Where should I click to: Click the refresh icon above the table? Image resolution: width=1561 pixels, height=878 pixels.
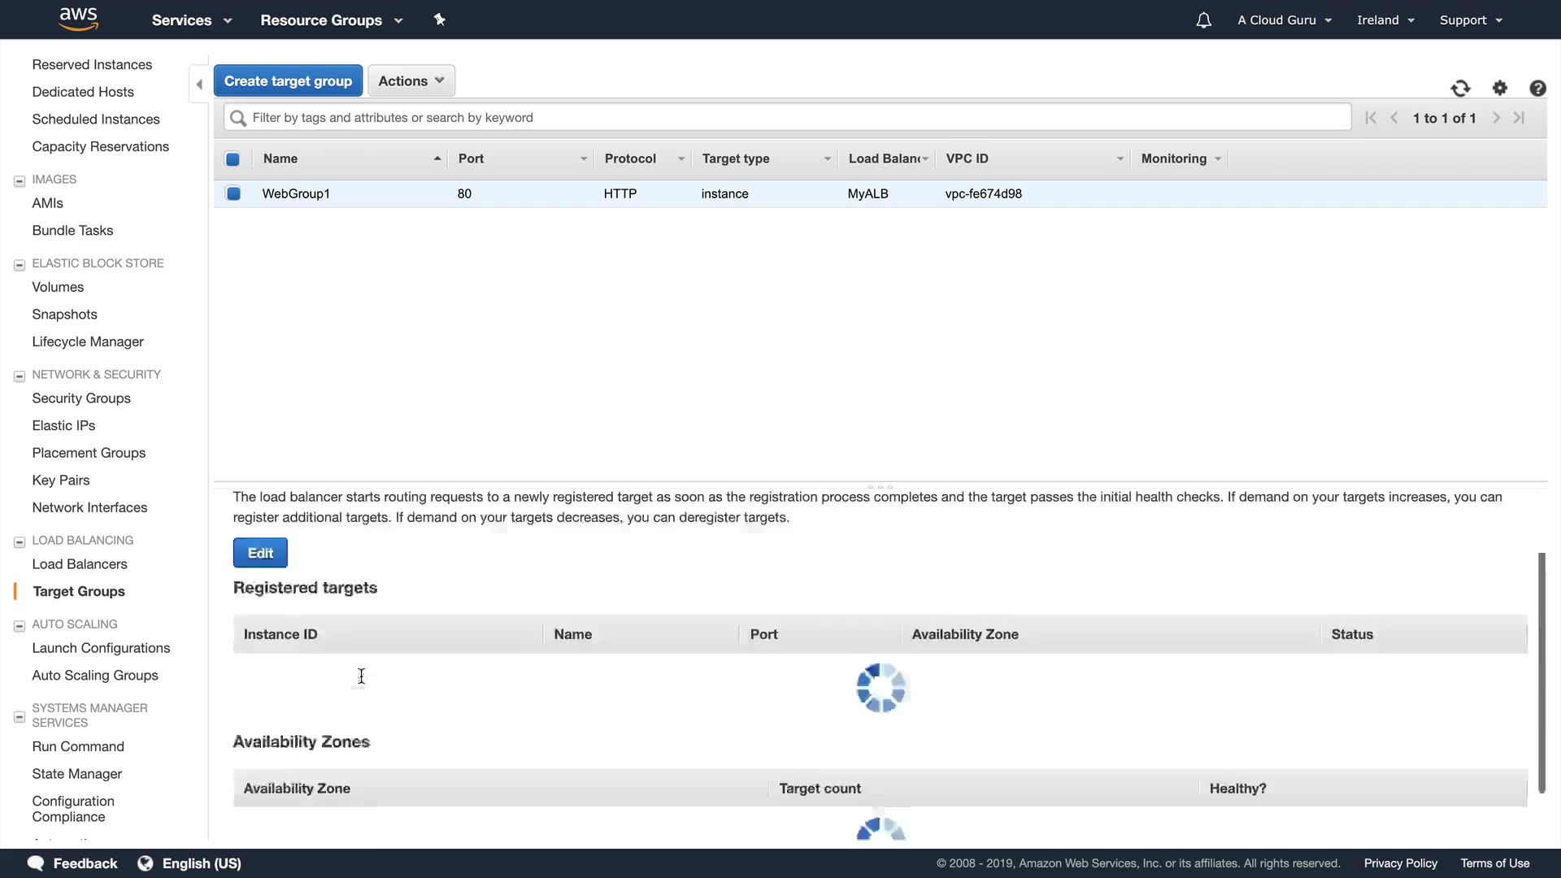point(1460,89)
